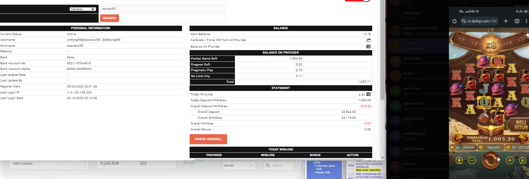The image size is (529, 179).
Task: Enable the Auto spin icon
Action: pyautogui.click(x=522, y=161)
